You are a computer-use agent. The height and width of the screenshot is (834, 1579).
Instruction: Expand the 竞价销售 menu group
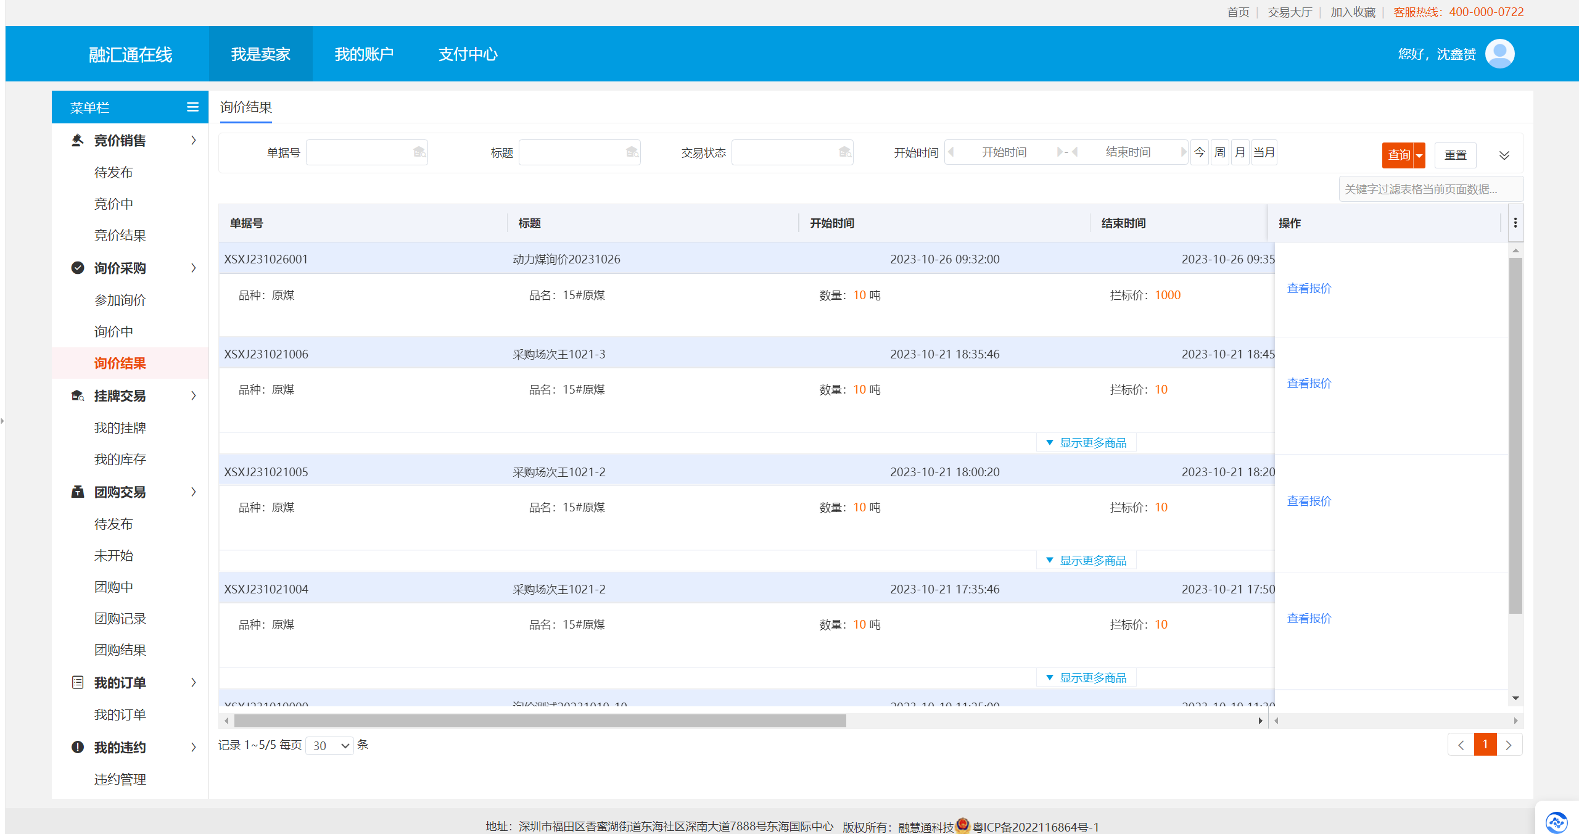194,141
